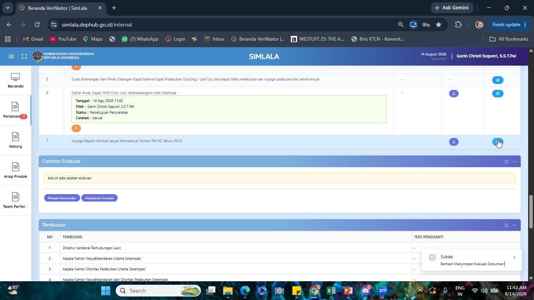The height and width of the screenshot is (300, 534).
Task: Toggle fullscreen icon in SIMLALA header
Action: (24, 56)
